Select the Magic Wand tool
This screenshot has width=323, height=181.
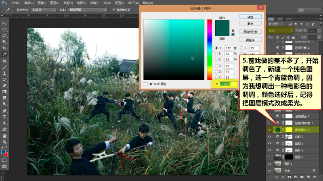point(4,42)
